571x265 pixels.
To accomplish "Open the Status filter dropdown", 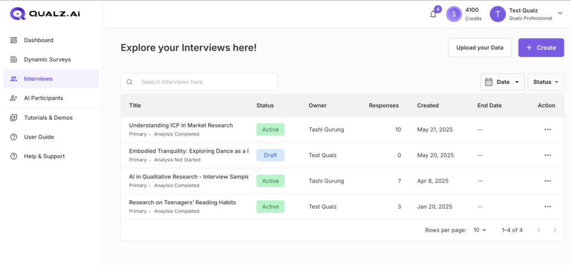I will (x=545, y=82).
